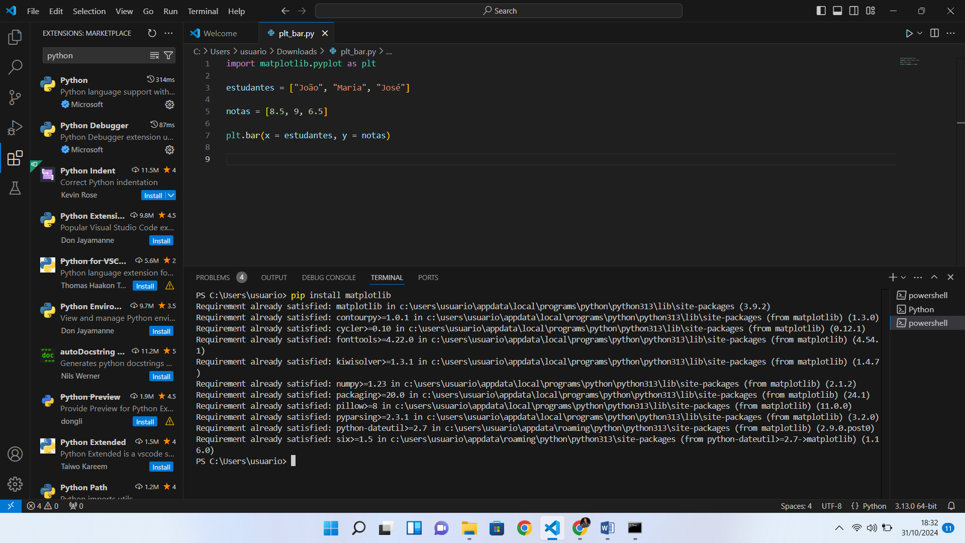This screenshot has height=543, width=965.
Task: Open the remote window indicator
Action: coord(11,506)
